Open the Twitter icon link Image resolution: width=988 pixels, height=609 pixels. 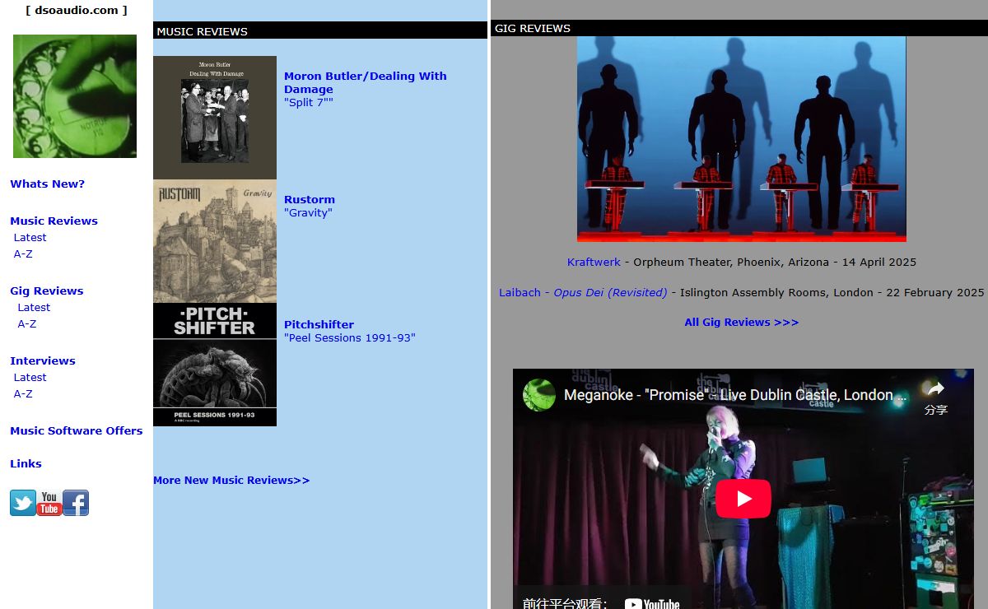point(23,503)
